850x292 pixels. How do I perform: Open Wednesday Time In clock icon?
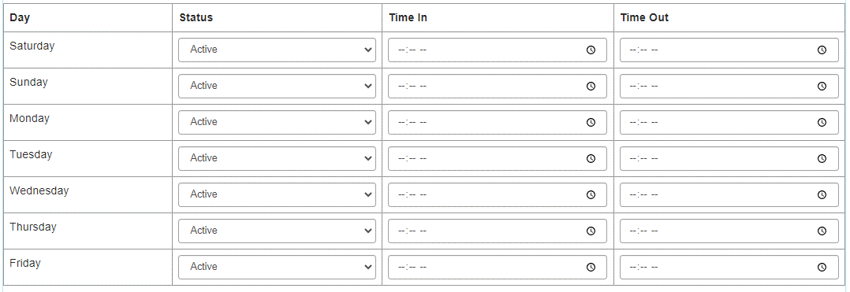(x=591, y=194)
